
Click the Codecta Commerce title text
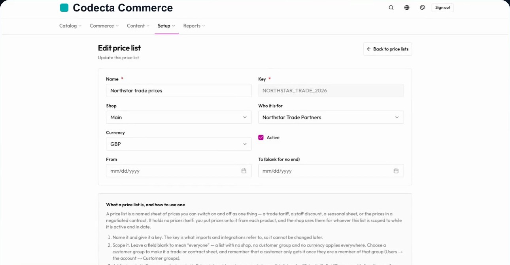(x=123, y=7)
